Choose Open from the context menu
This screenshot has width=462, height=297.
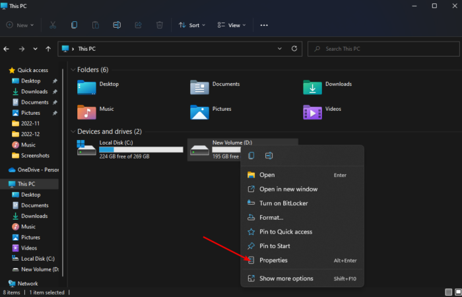(x=302, y=175)
